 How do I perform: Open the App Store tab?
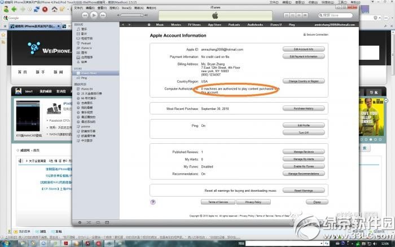(214, 25)
